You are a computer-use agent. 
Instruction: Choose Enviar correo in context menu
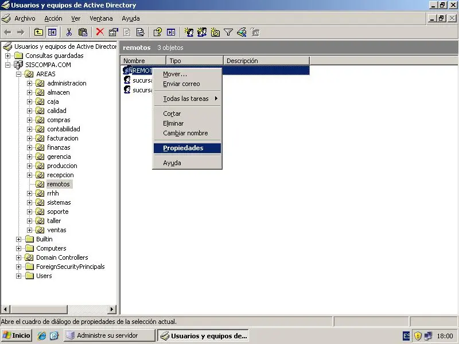point(187,84)
